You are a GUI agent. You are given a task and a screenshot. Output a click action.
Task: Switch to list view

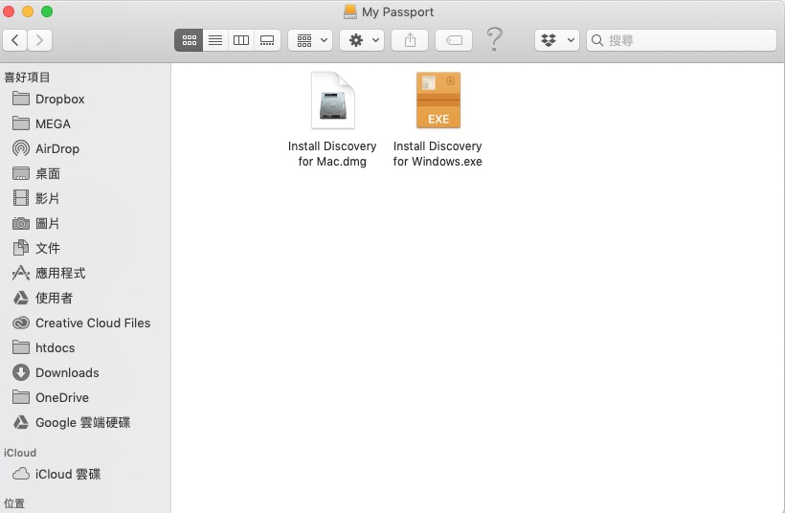tap(215, 40)
